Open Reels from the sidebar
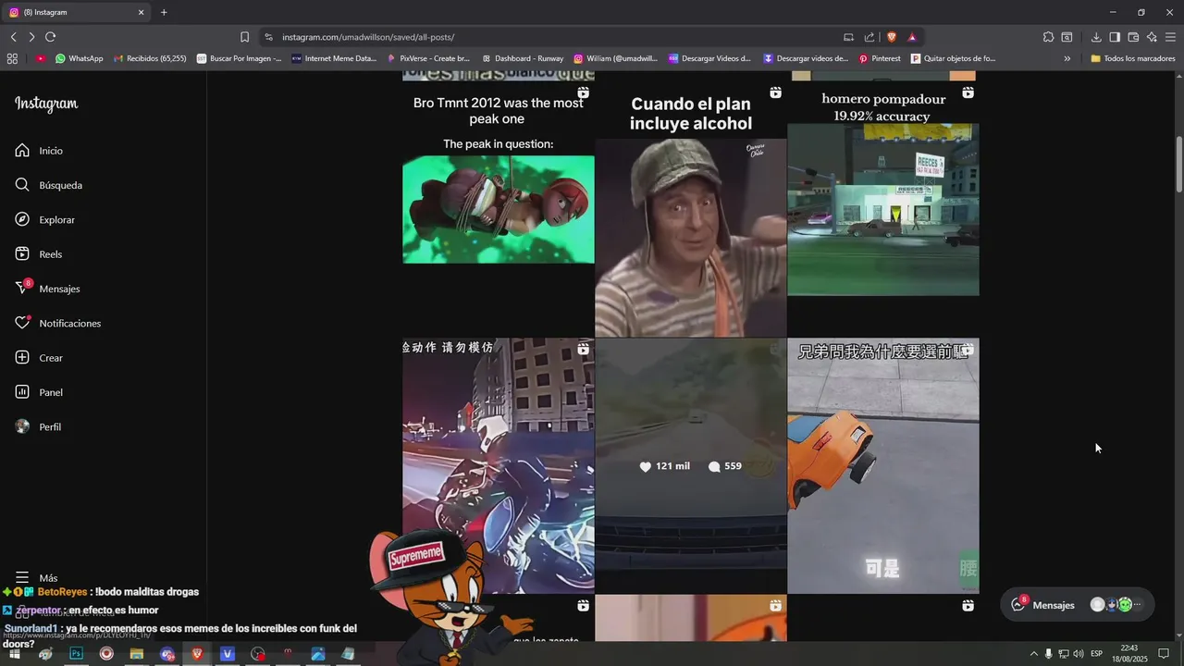Screen dimensions: 1184x666 click(39, 254)
